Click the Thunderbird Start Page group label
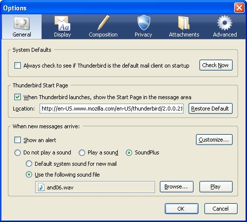The image size is (247, 222). coord(41,85)
